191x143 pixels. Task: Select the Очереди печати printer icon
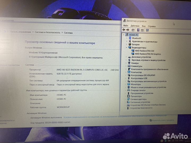tap(128, 90)
